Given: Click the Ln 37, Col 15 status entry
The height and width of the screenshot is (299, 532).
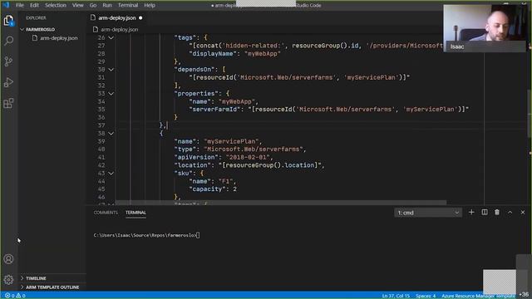Looking at the screenshot, I should point(396,296).
